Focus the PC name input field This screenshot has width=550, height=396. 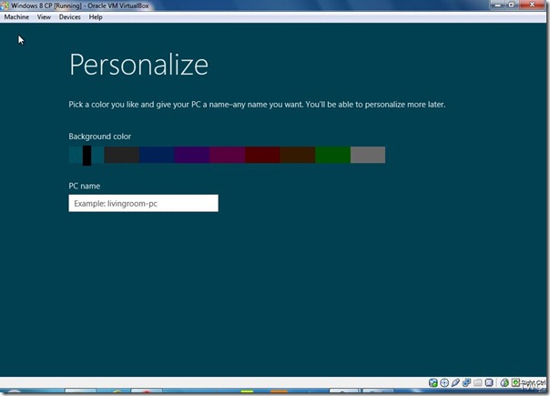pos(143,203)
